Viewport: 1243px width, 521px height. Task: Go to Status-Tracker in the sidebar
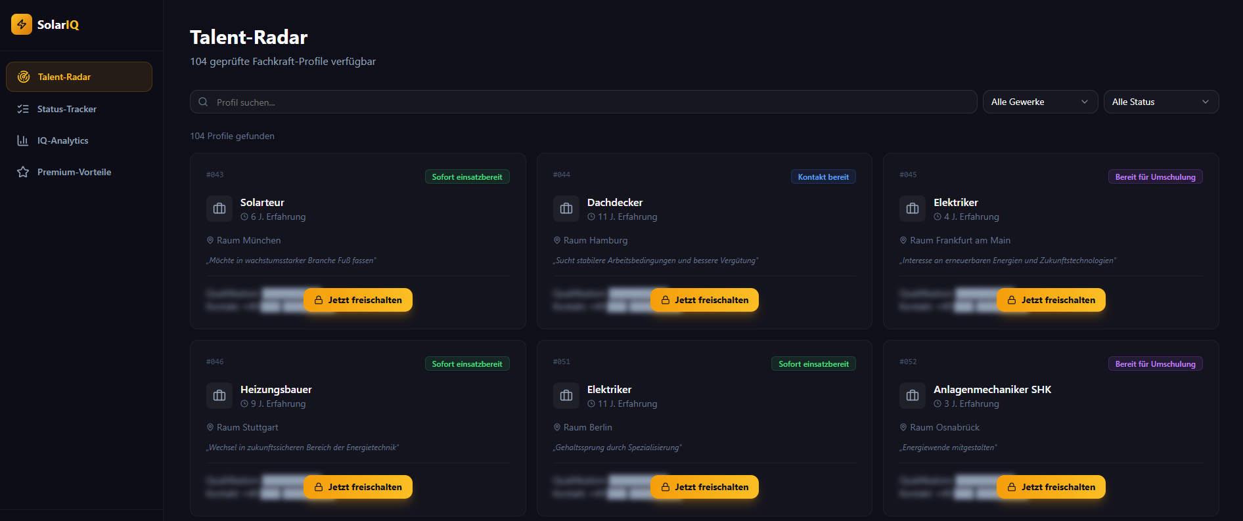coord(79,109)
